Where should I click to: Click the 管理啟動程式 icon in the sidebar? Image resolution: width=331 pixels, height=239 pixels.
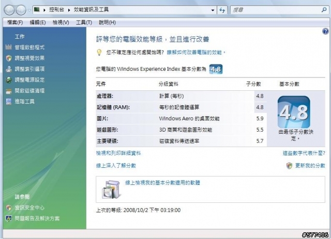tap(8, 47)
